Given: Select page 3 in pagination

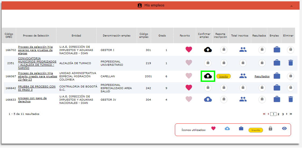Looking at the screenshot, I should (283, 114).
